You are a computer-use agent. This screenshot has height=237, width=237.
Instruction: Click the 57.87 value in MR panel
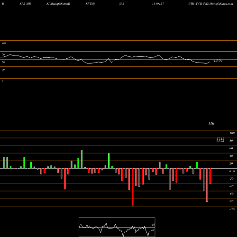[x=220, y=138]
